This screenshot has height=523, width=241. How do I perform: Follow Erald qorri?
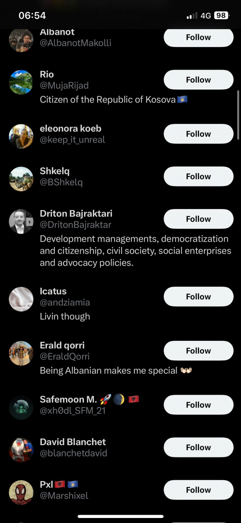click(x=198, y=351)
